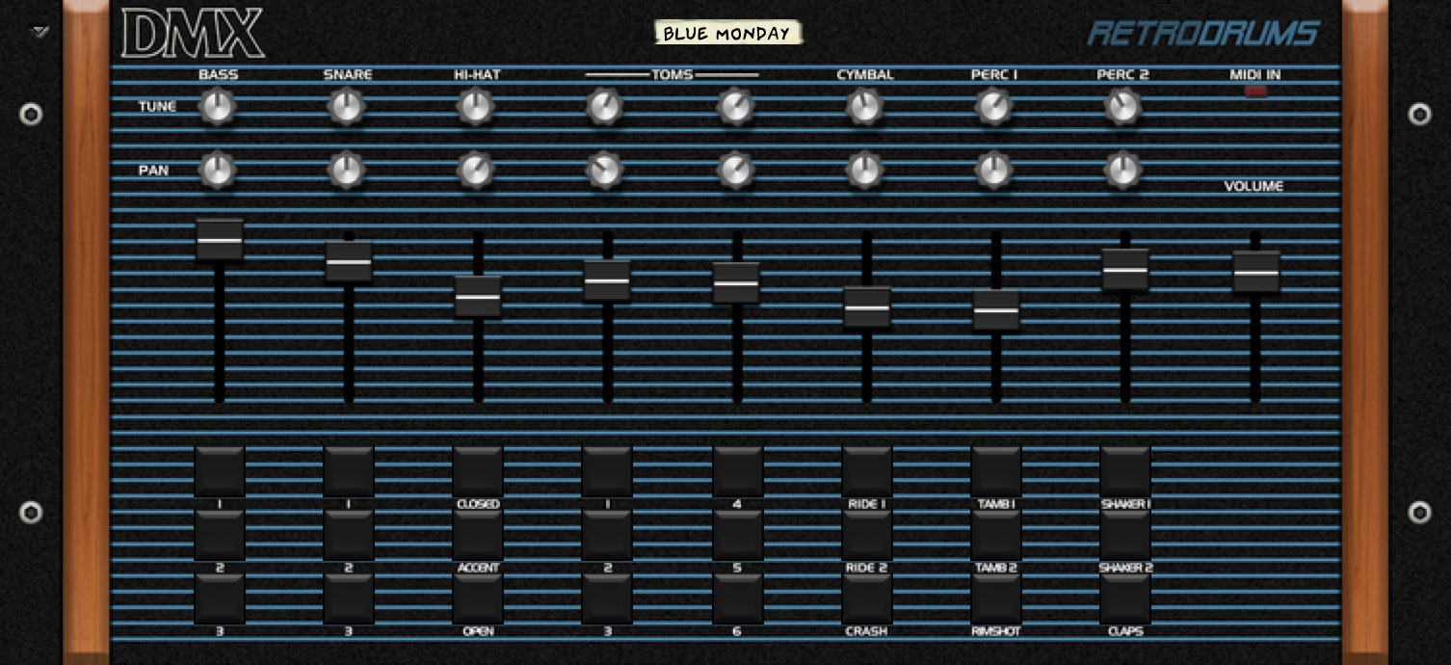Play the Claps pad
This screenshot has width=1451, height=665.
pyautogui.click(x=1125, y=598)
